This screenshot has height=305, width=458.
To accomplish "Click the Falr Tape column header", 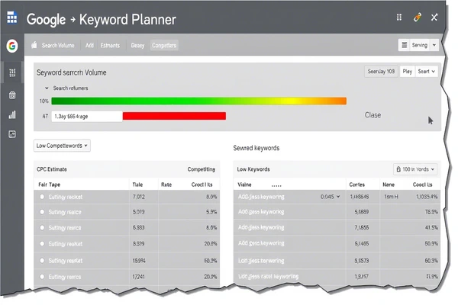I will click(x=50, y=185).
